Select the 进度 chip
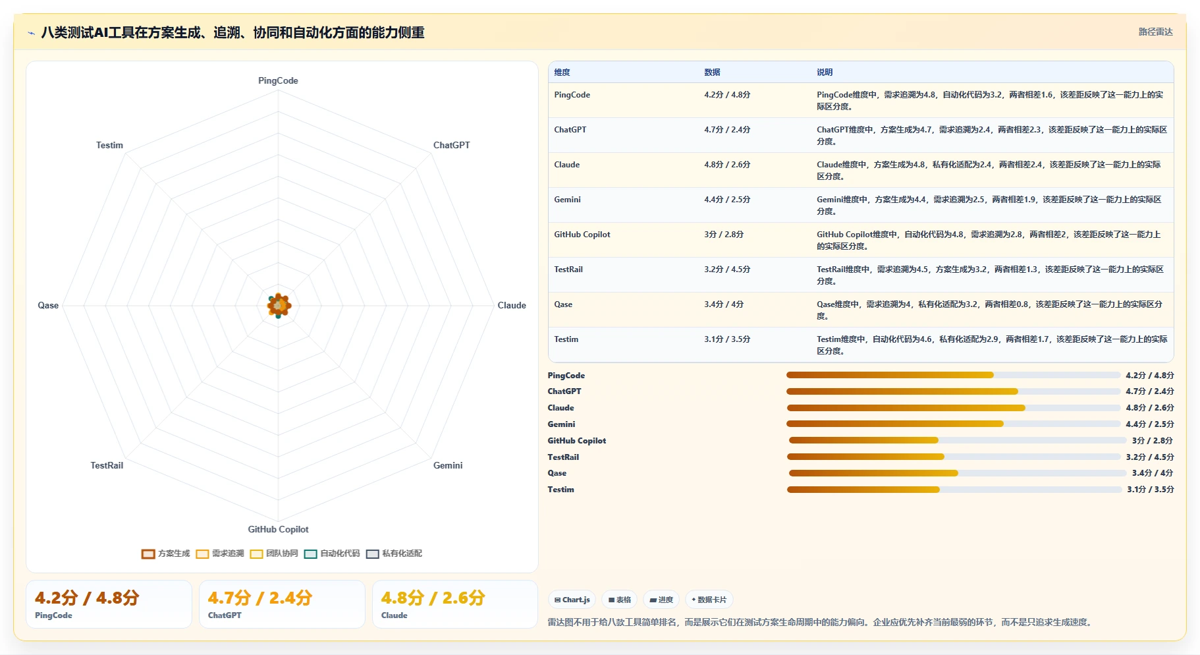This screenshot has height=655, width=1200. click(661, 600)
